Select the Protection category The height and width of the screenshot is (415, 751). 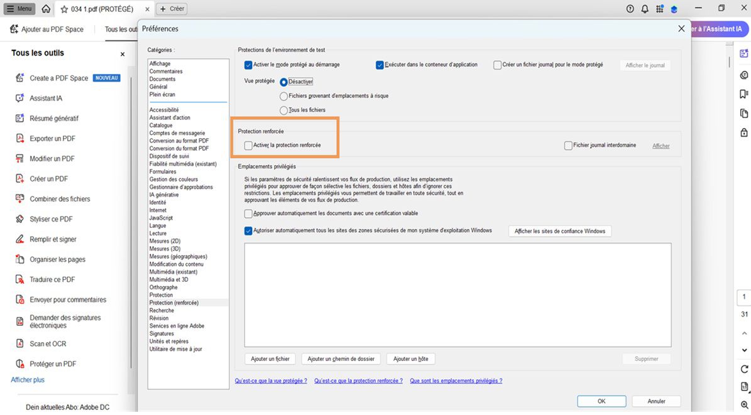coord(161,295)
